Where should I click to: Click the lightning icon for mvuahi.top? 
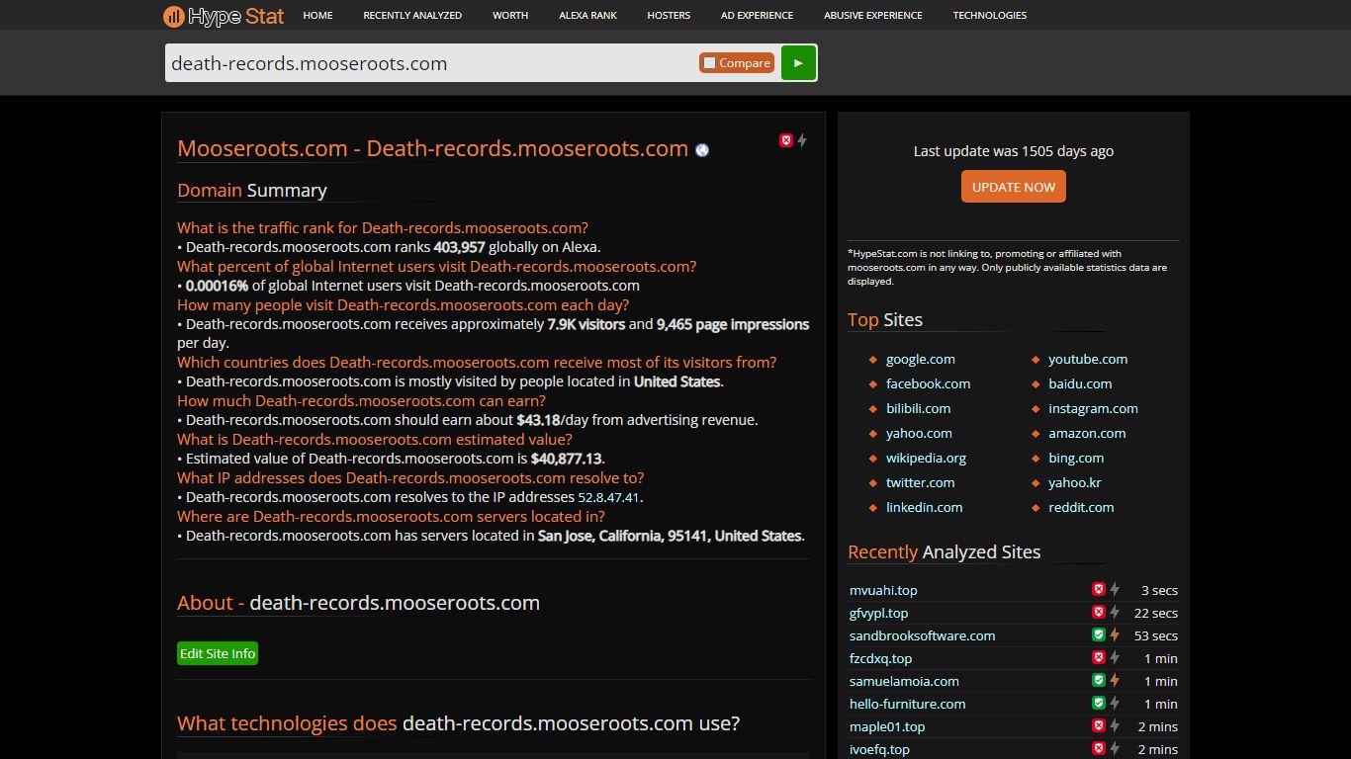point(1114,589)
